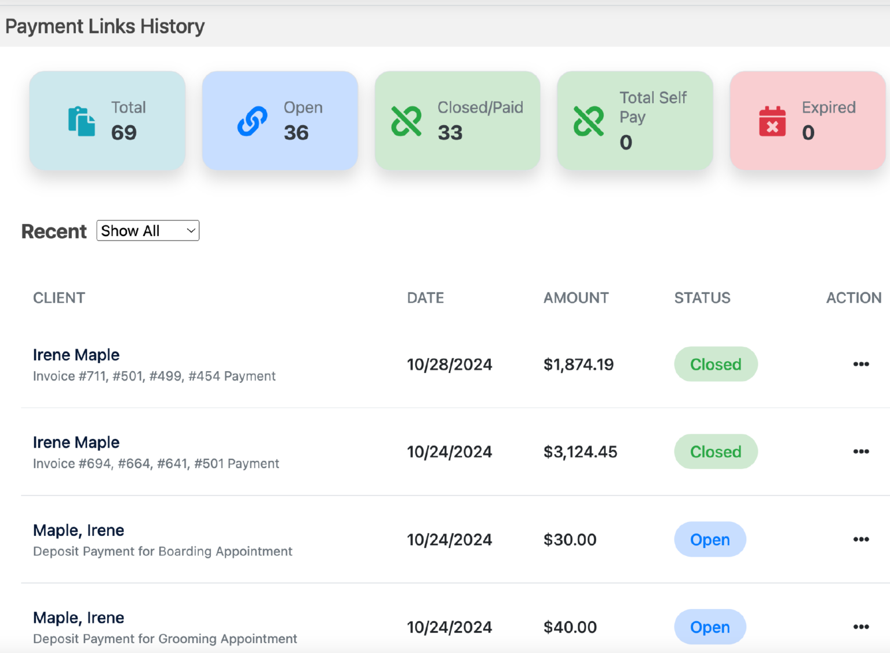Select the Open links chain icon
Image resolution: width=890 pixels, height=653 pixels.
click(x=251, y=120)
